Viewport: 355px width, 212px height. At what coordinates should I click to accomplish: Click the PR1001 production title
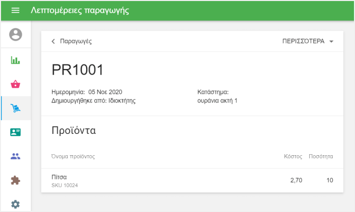(x=78, y=70)
